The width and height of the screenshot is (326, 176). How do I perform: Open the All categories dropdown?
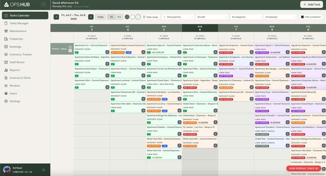(x=247, y=17)
